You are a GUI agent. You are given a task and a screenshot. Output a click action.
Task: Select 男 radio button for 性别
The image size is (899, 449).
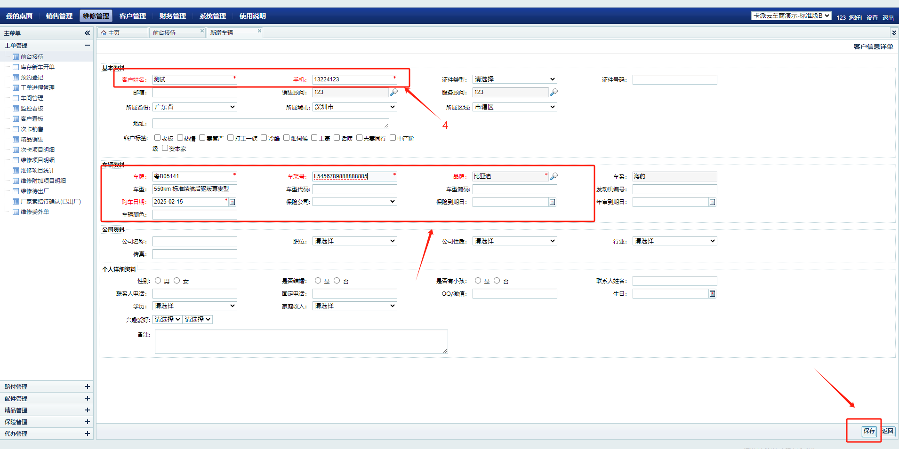pos(158,281)
